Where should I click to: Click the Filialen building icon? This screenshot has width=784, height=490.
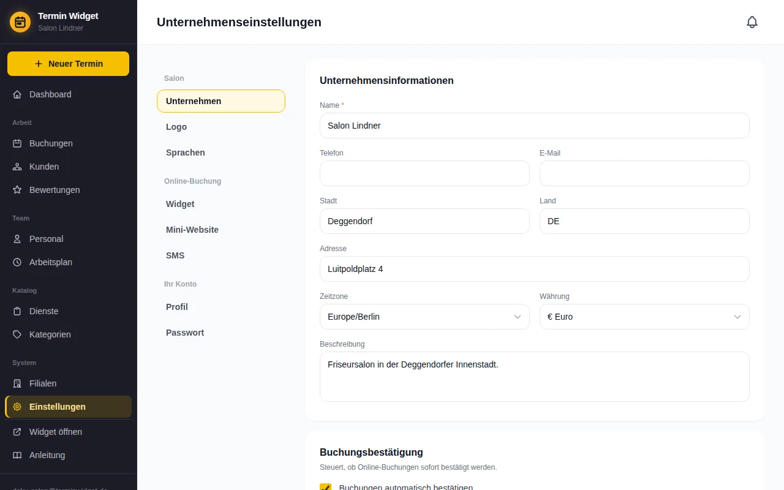pyautogui.click(x=17, y=383)
